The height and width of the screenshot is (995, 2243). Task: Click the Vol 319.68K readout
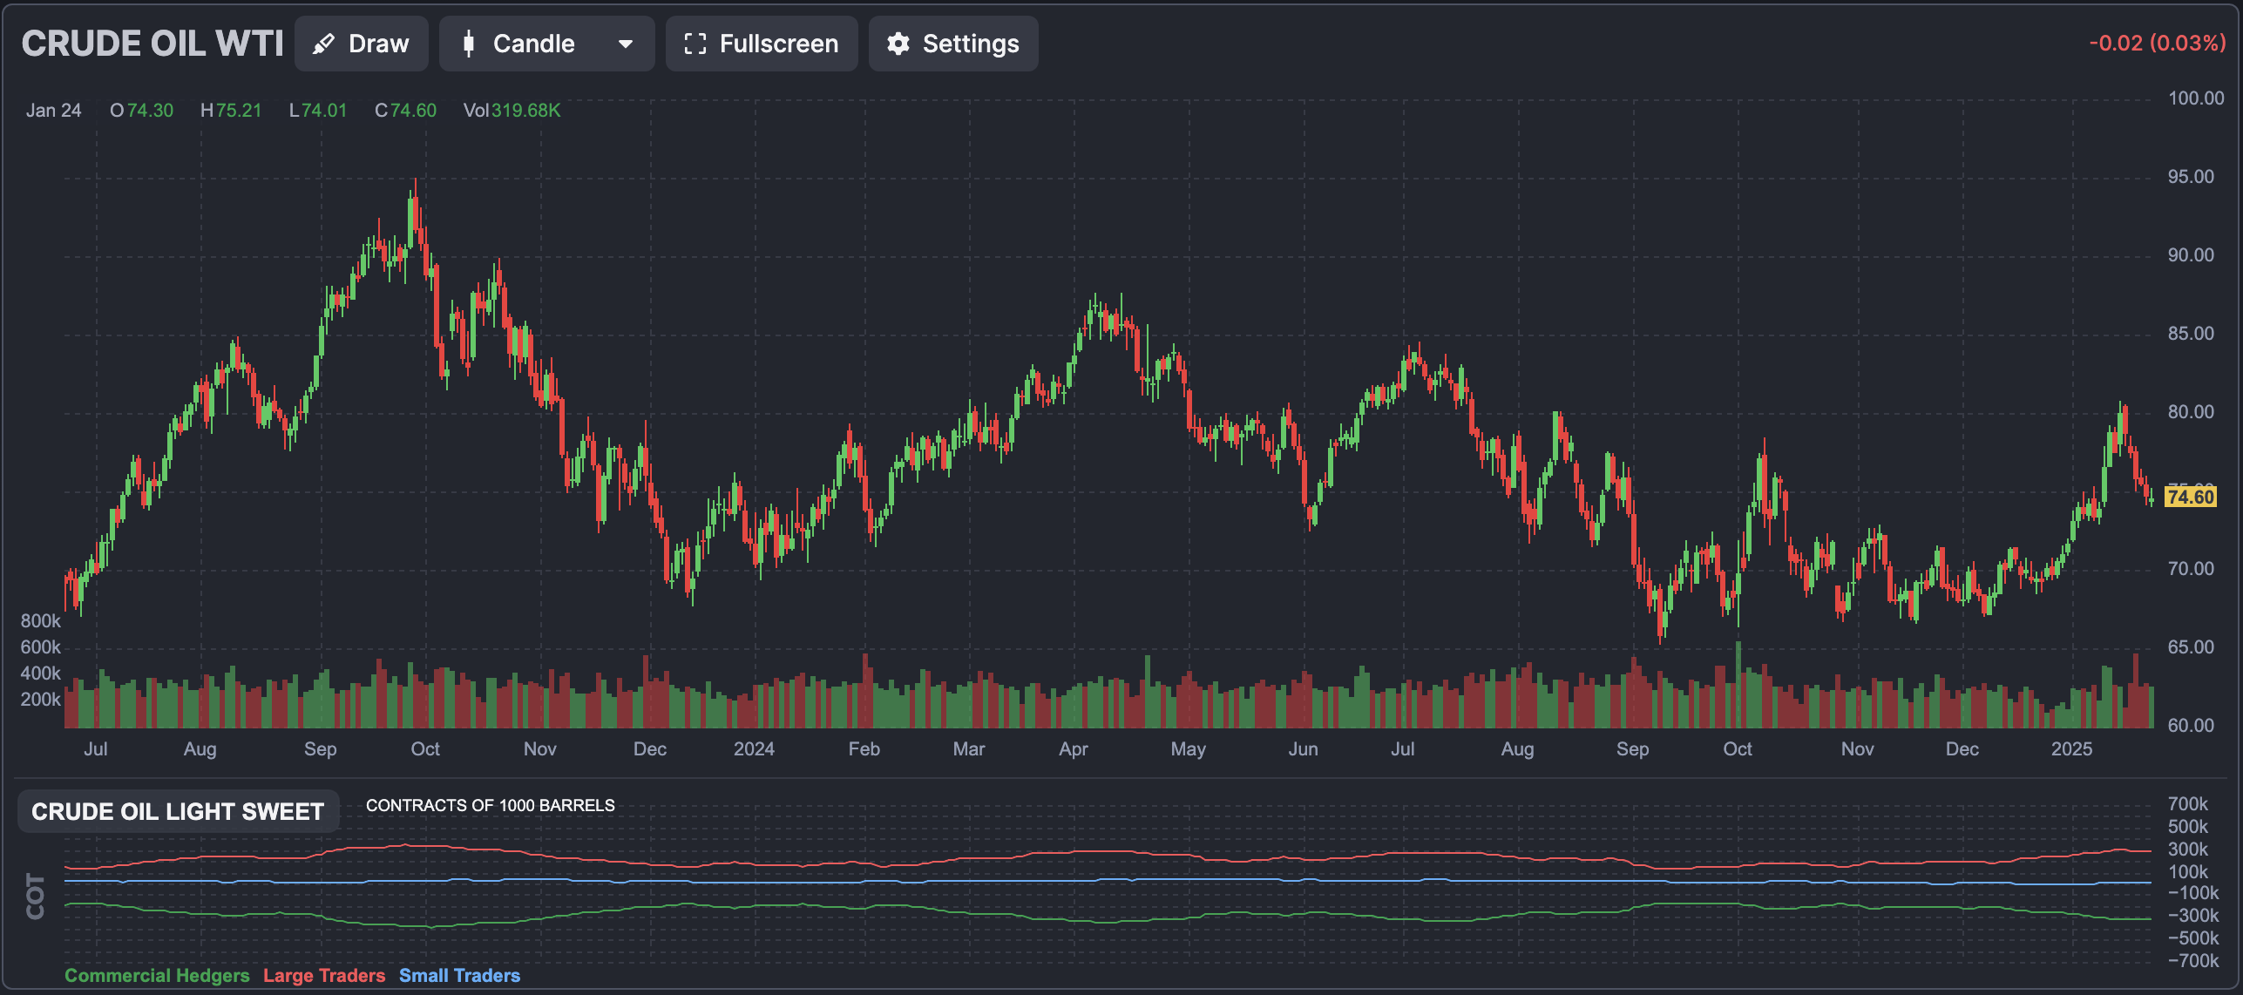click(512, 111)
